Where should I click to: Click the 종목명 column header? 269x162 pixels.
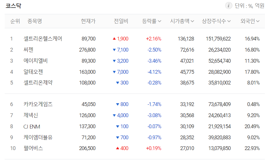(x=35, y=21)
